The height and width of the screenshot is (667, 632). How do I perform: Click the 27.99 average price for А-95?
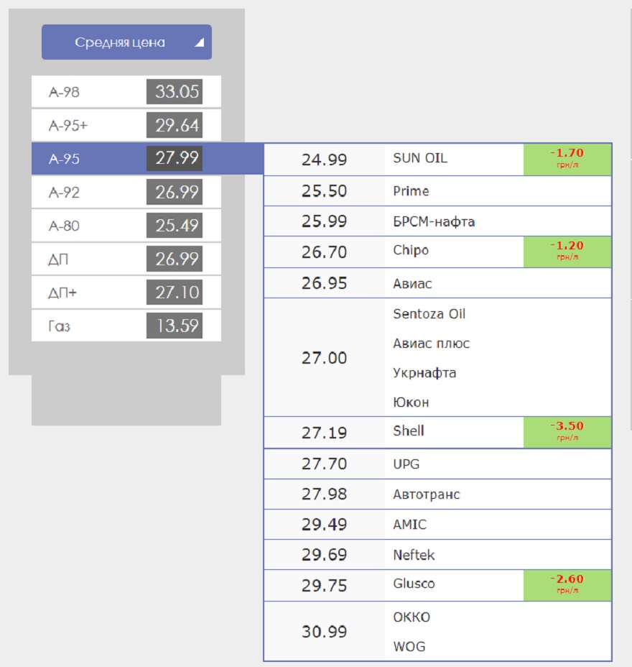tap(175, 159)
